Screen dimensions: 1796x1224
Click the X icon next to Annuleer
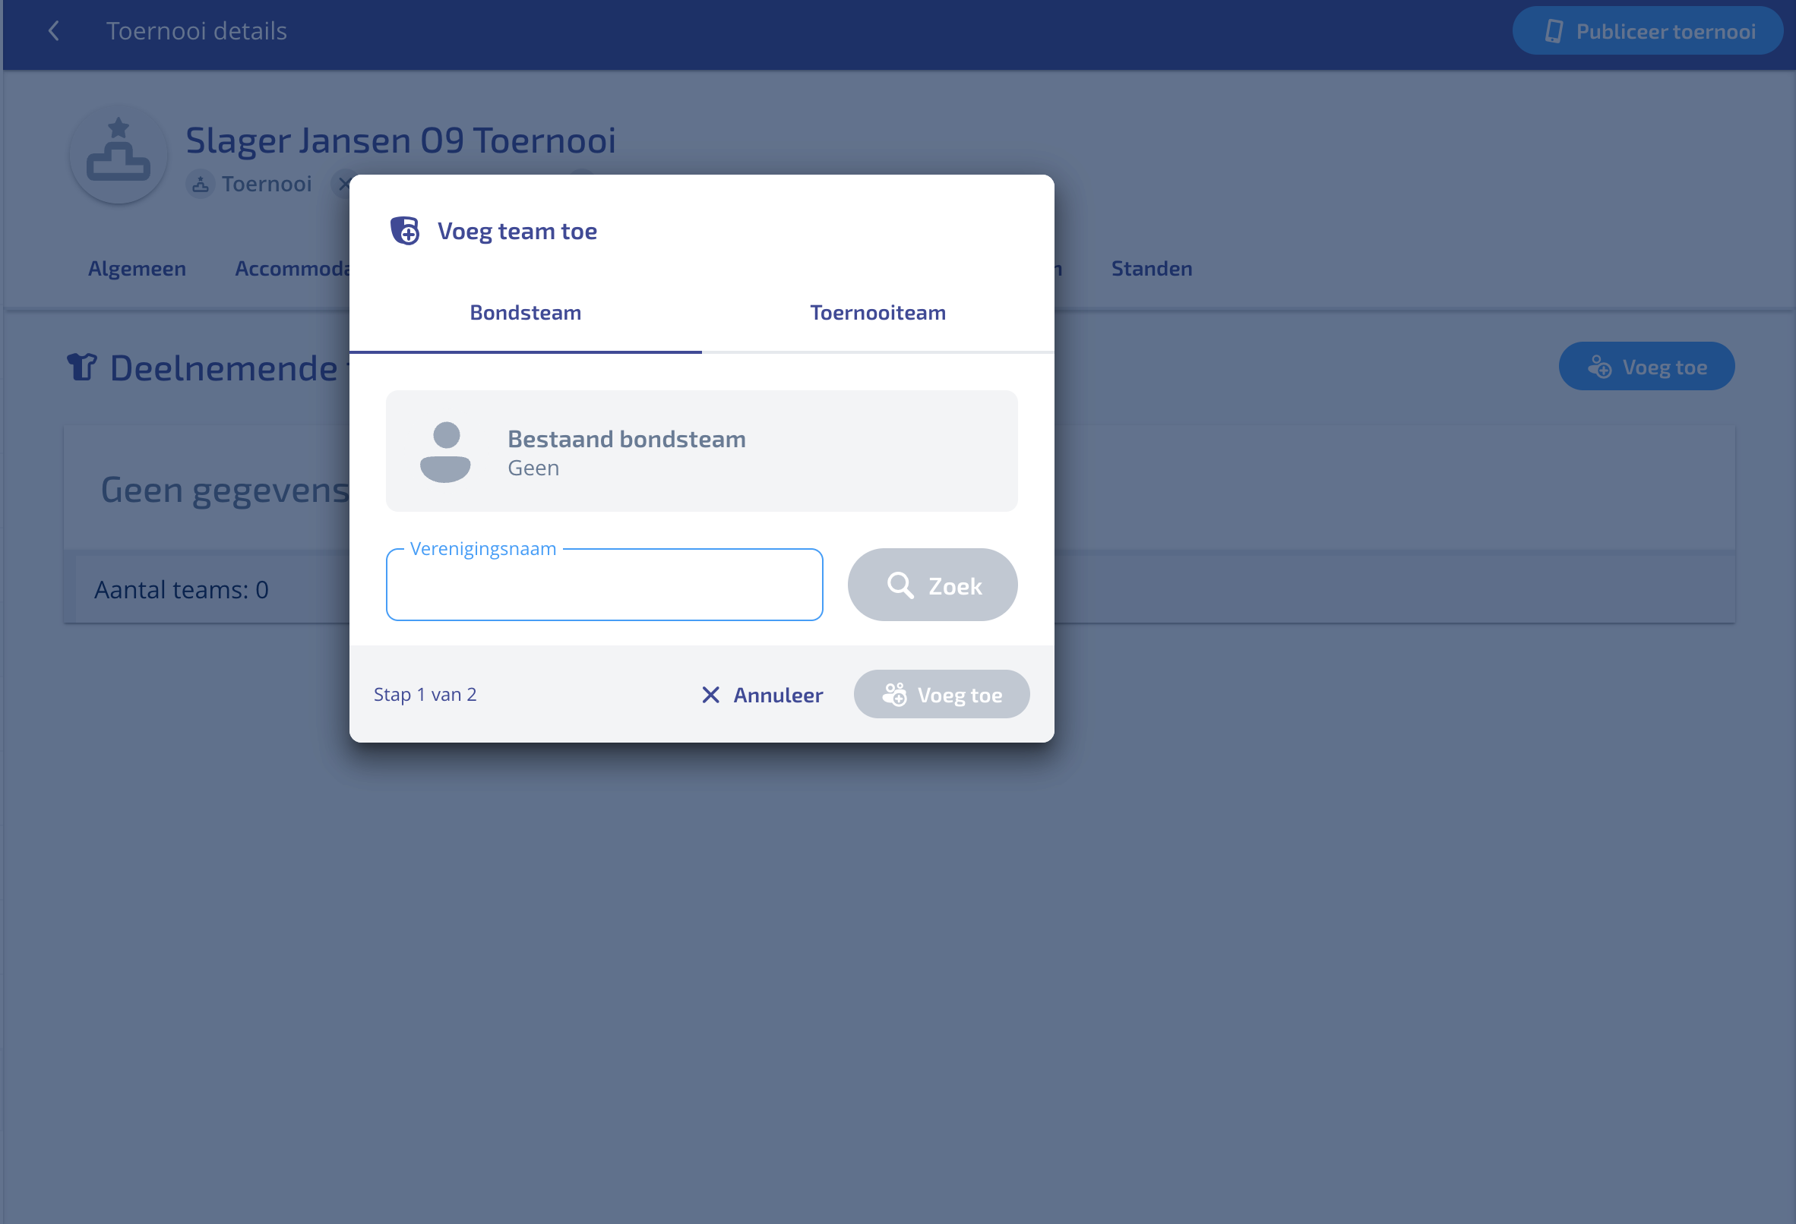710,695
